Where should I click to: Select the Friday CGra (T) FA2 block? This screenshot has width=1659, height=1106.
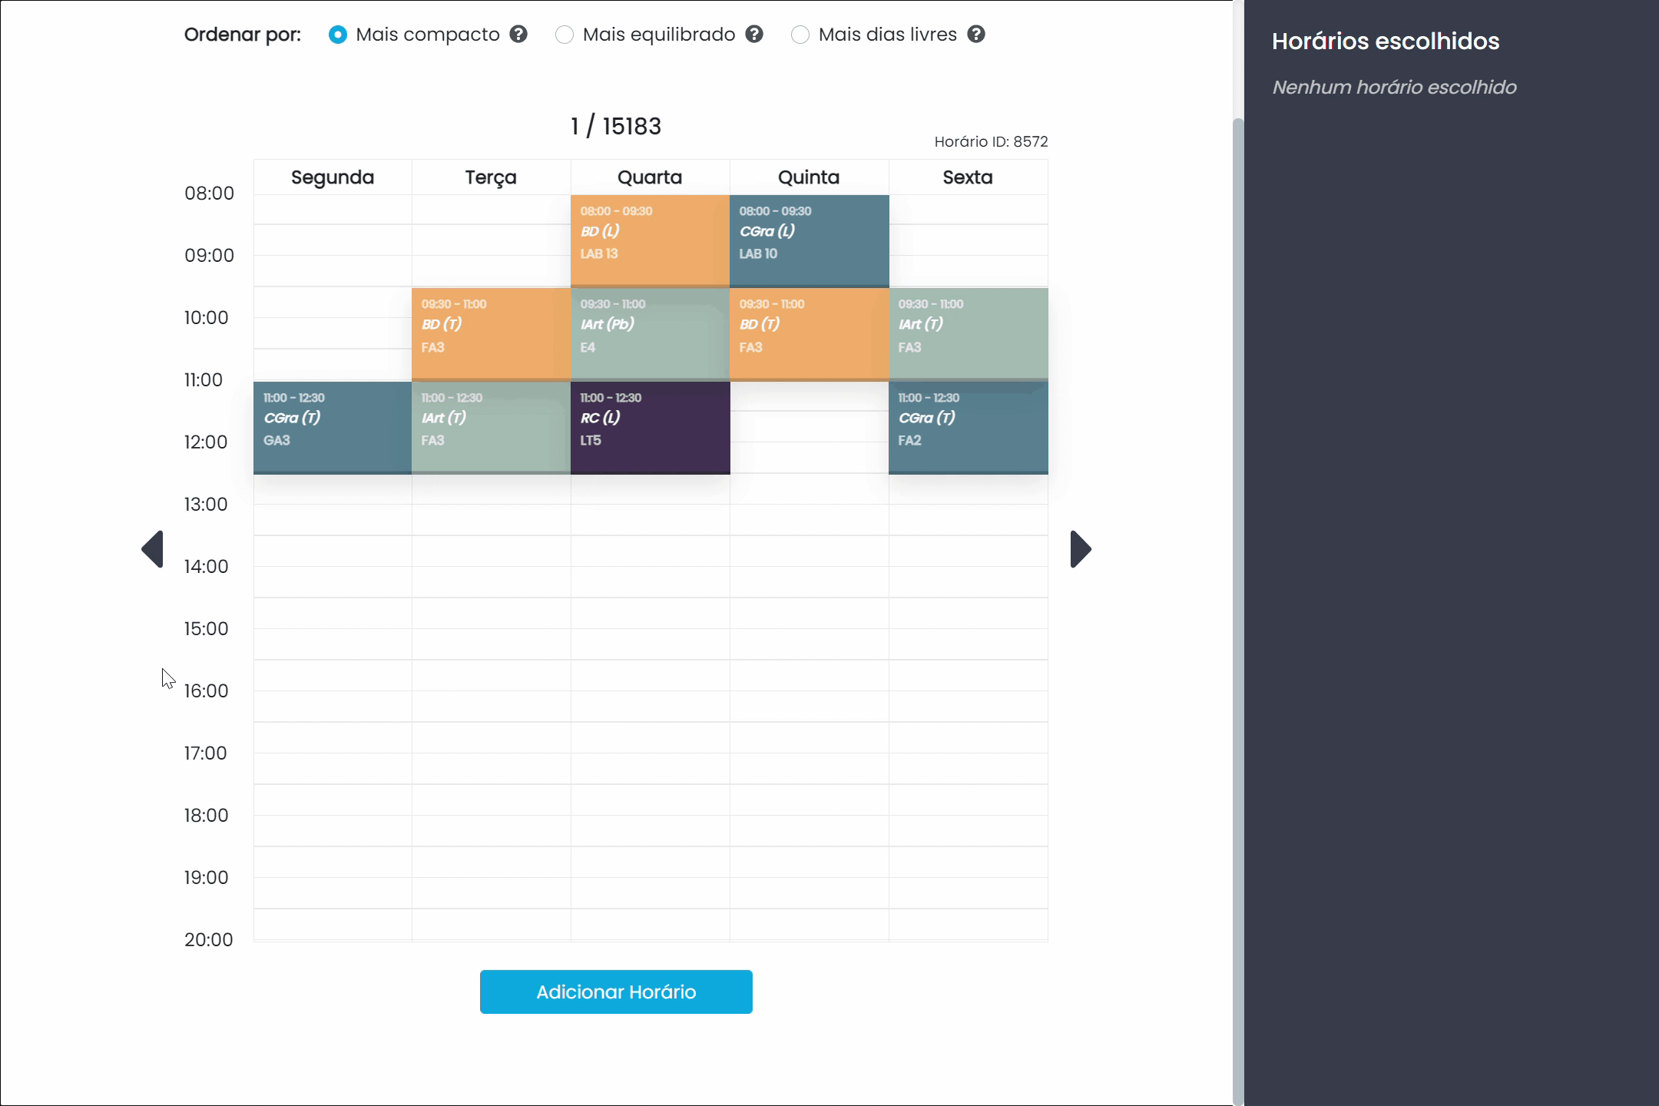(x=968, y=428)
